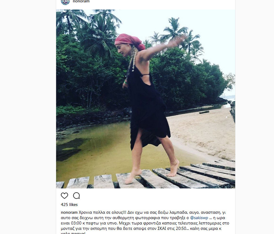
Task: Click the nonoram profile avatar
Action: [x=65, y=2]
